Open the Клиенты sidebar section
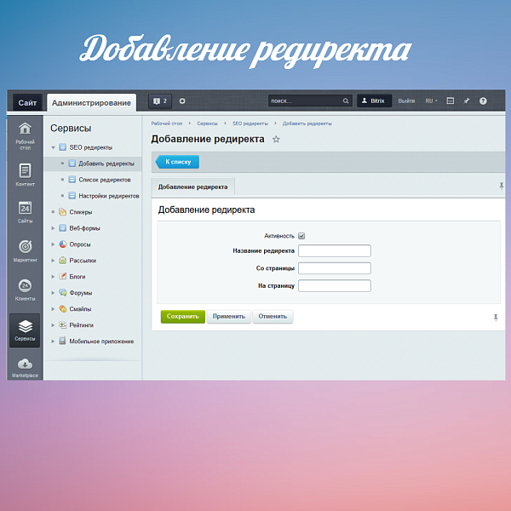This screenshot has width=511, height=511. (25, 290)
